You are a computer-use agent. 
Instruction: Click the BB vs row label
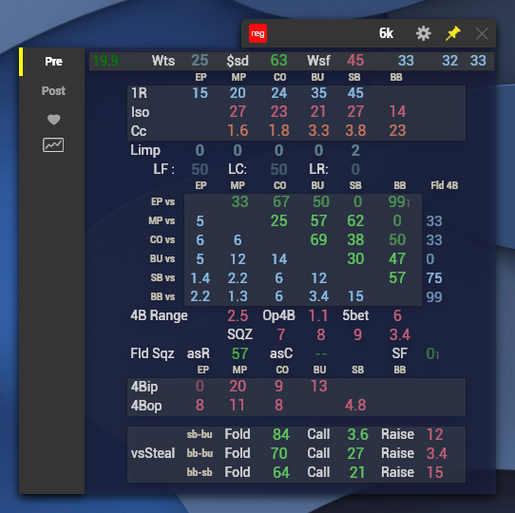[162, 297]
